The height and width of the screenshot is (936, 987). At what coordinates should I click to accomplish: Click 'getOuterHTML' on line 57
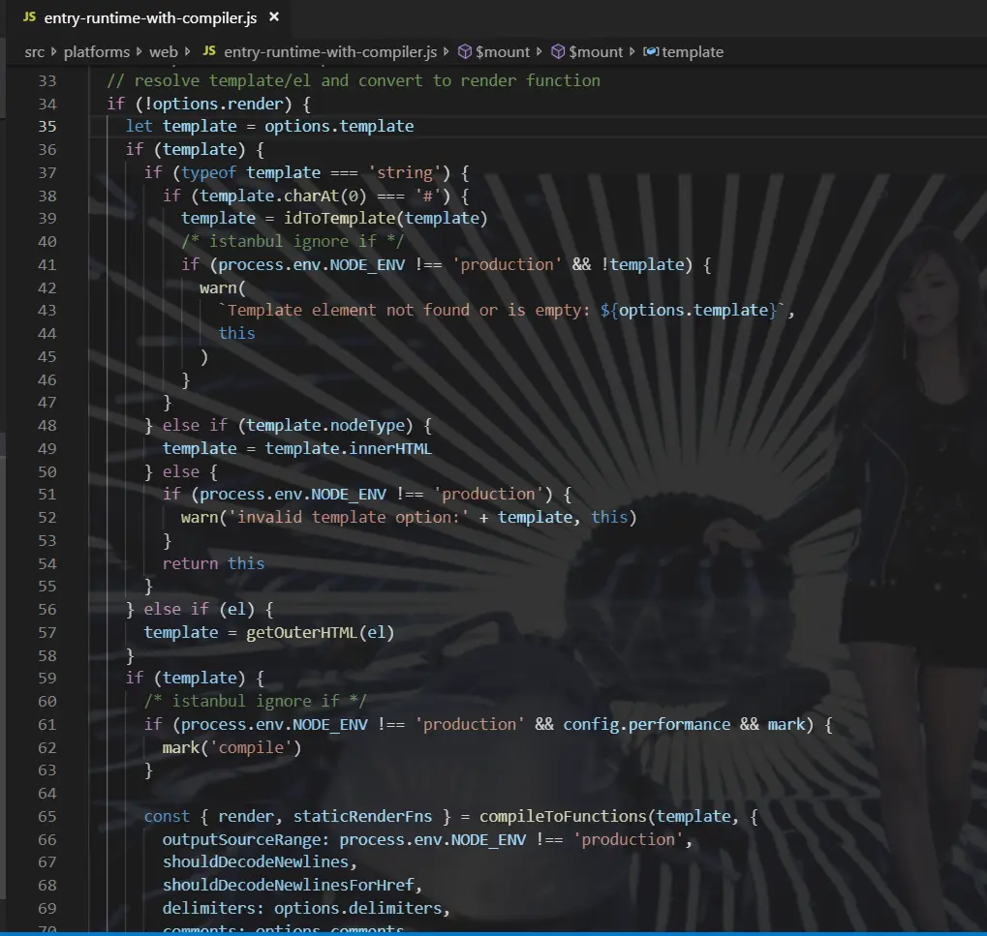click(301, 633)
